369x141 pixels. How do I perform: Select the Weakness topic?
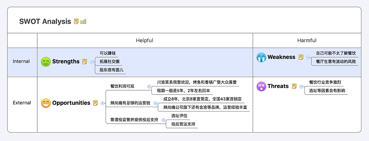coord(281,57)
